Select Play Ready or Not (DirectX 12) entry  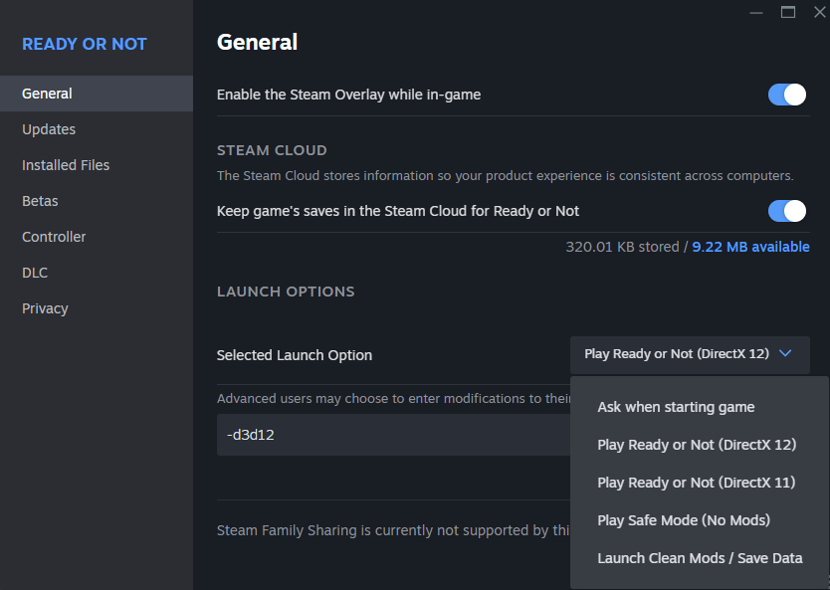(697, 445)
